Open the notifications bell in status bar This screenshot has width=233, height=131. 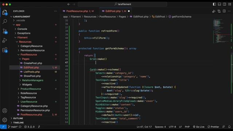click(229, 127)
